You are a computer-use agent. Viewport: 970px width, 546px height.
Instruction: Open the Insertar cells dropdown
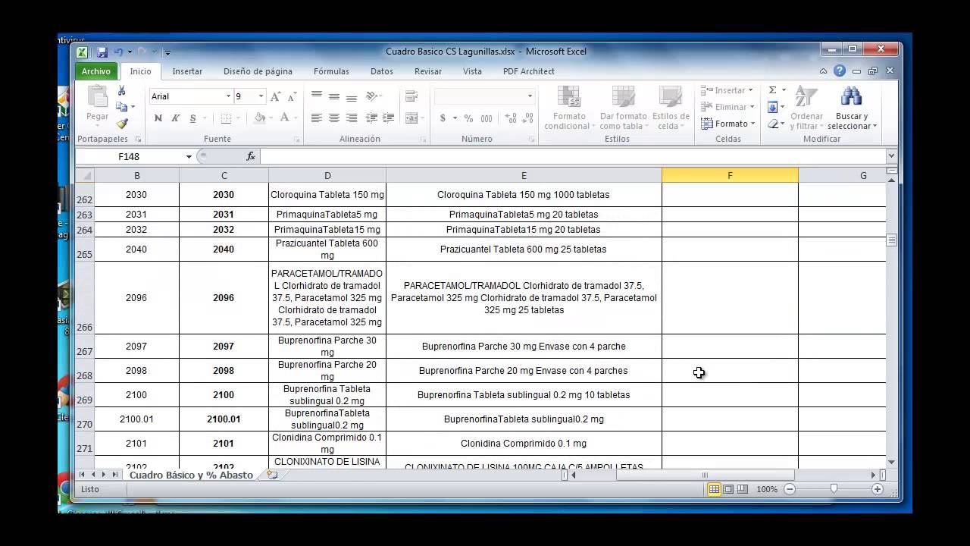click(x=727, y=90)
